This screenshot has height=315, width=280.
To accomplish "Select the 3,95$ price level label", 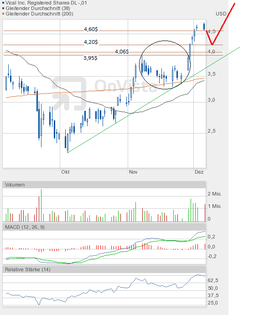I will pos(91,58).
